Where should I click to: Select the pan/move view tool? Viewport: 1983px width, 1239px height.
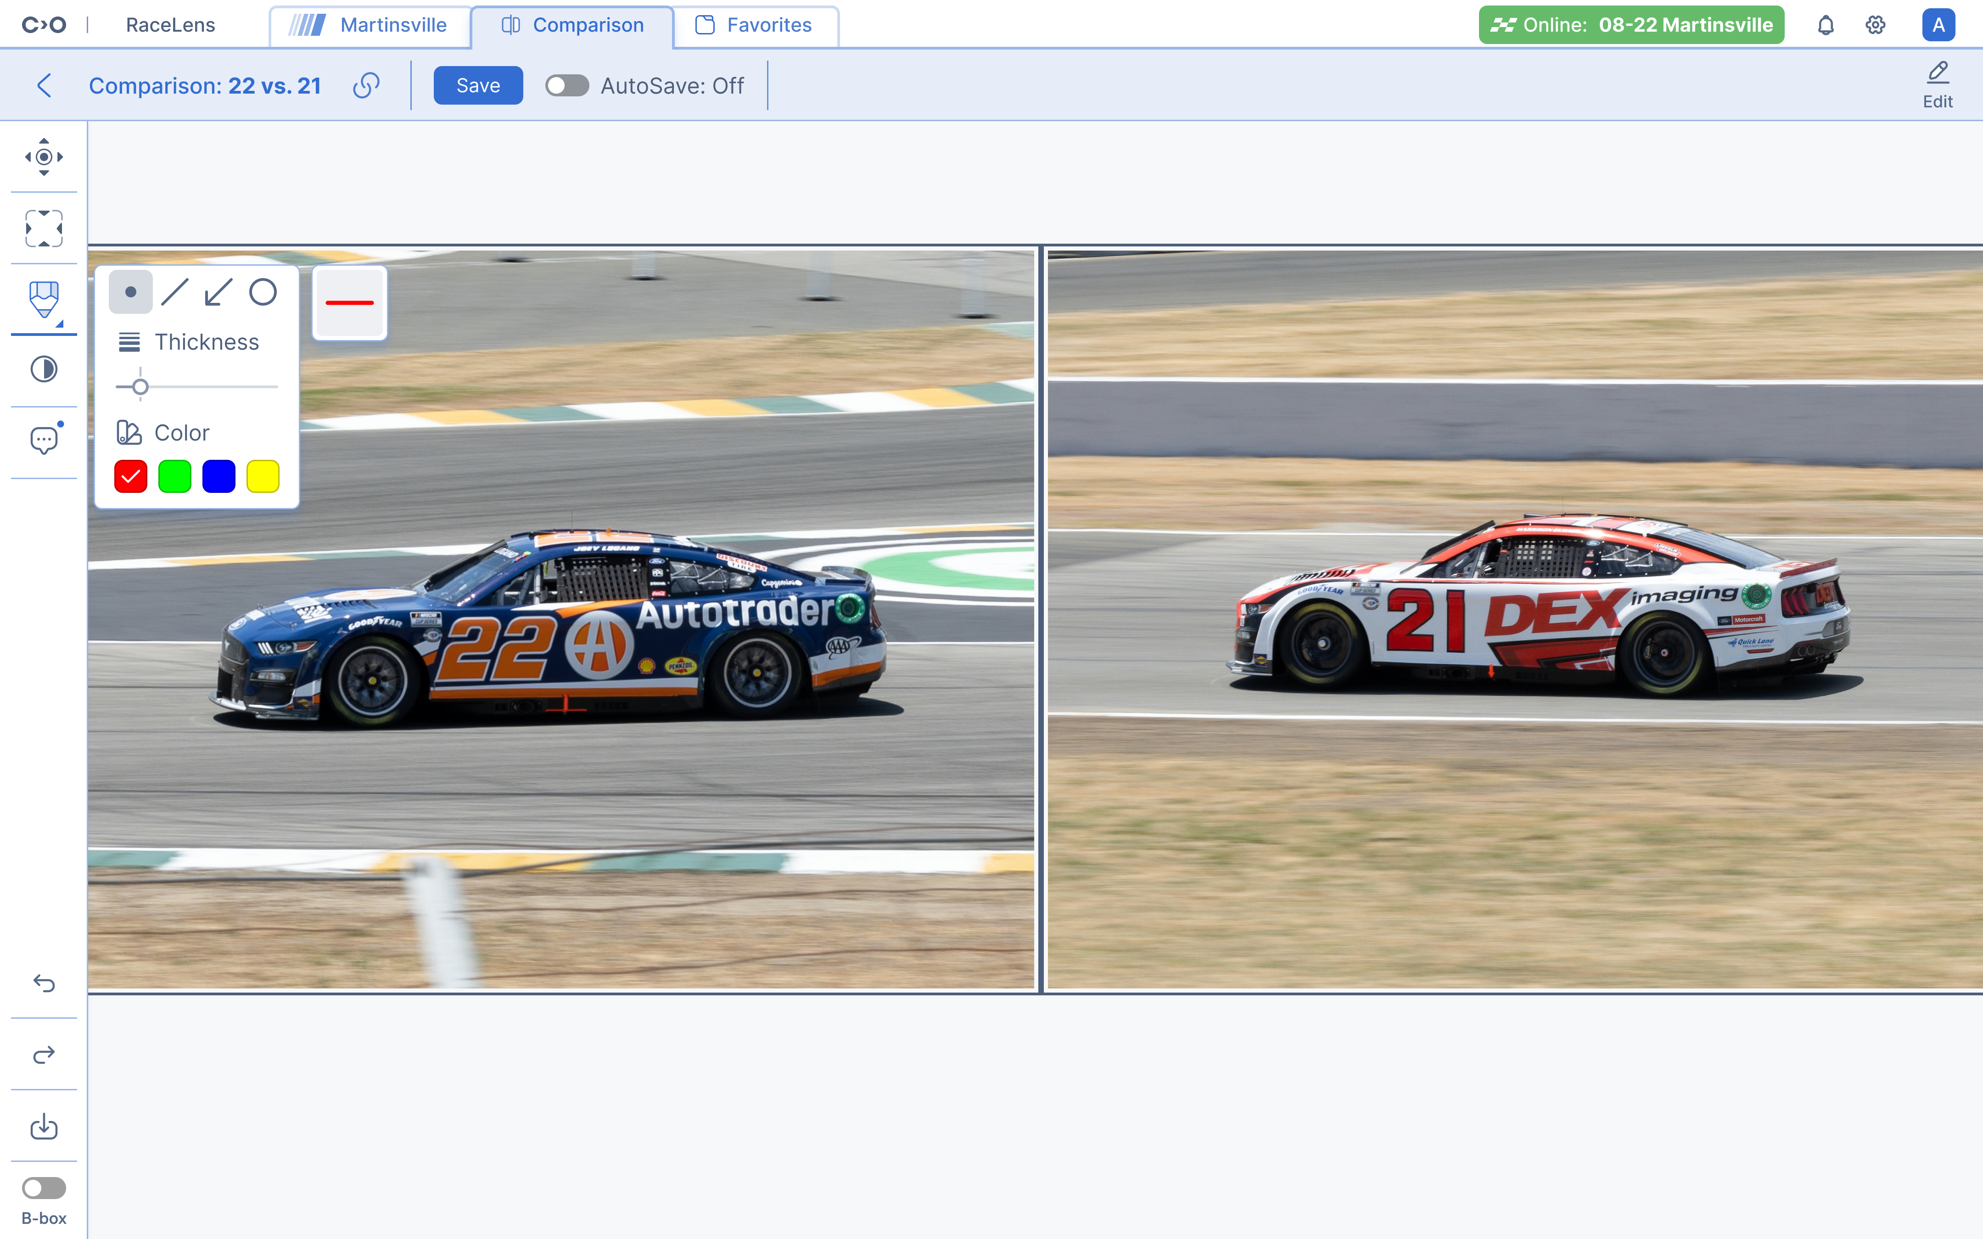(44, 156)
